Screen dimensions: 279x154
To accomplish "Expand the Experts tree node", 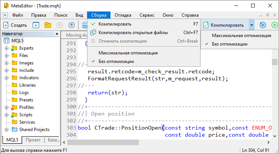I will 6,48.
